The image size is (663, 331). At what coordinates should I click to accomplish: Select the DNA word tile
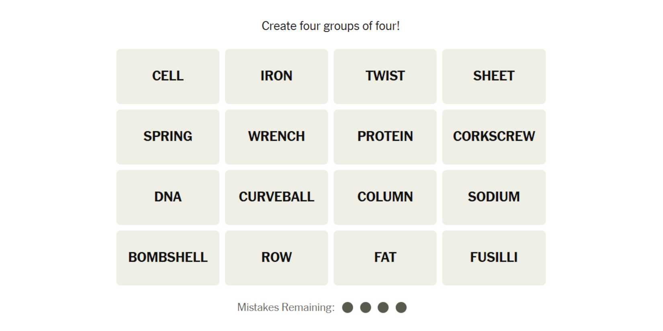coord(168,197)
